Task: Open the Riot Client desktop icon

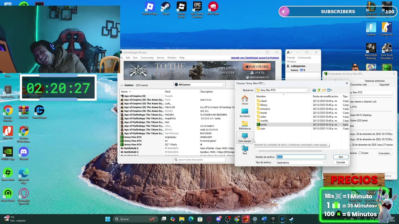Action: pos(213,8)
